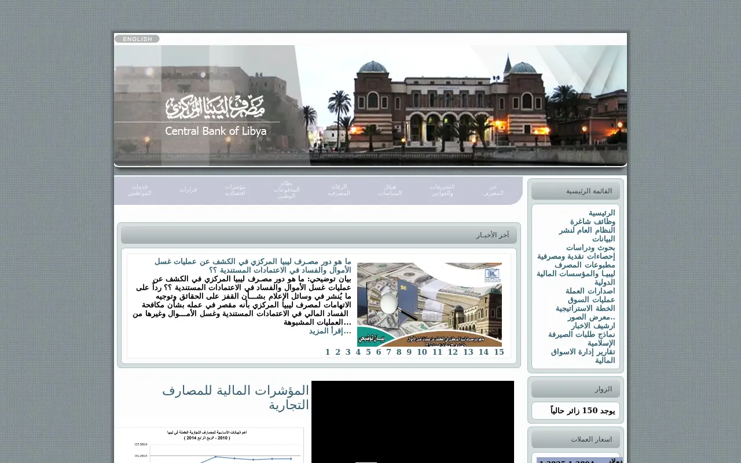
Task: Open the 'عن المصرف' top menu
Action: coord(493,190)
